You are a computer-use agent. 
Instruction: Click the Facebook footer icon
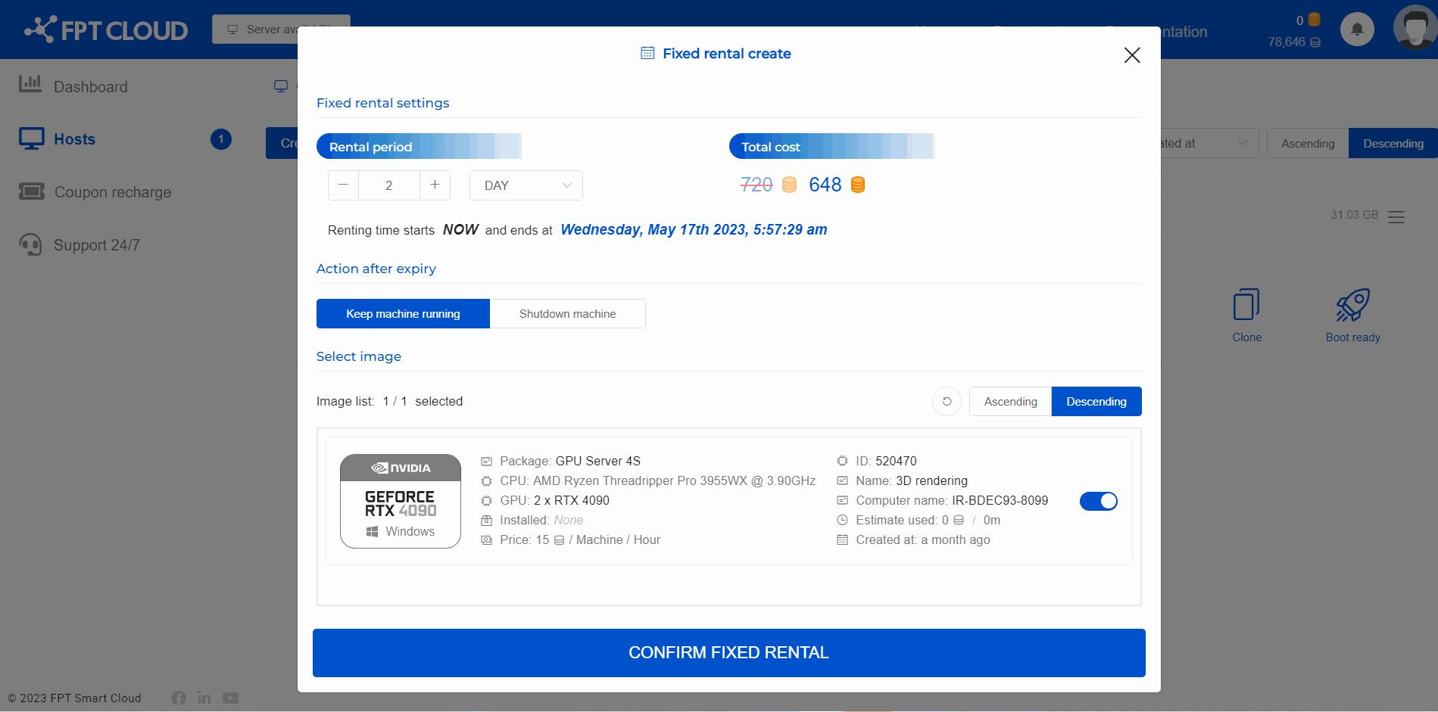[x=179, y=698]
